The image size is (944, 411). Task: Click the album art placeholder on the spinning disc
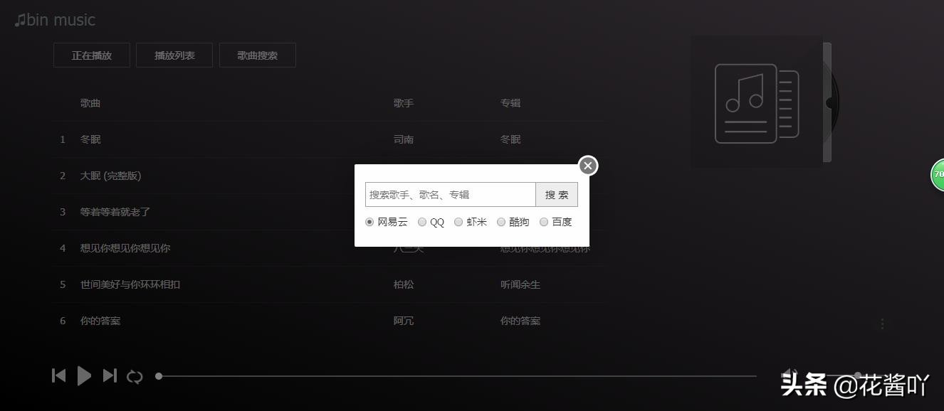tap(755, 102)
